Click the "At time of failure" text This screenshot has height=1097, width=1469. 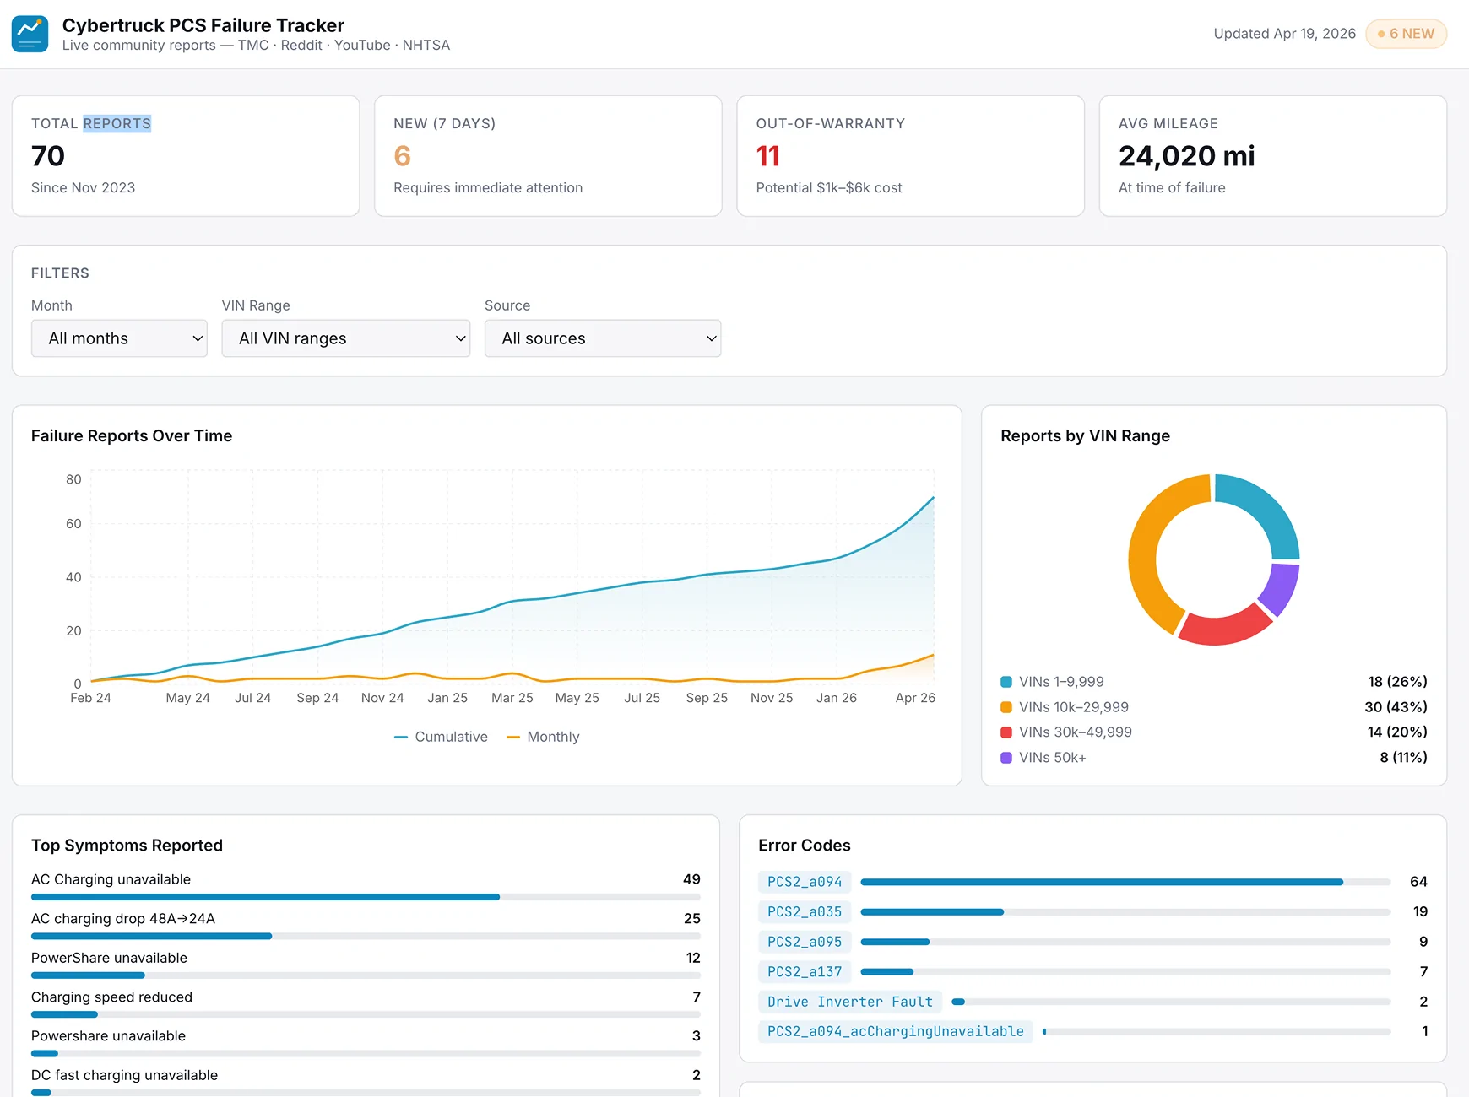[x=1172, y=187]
